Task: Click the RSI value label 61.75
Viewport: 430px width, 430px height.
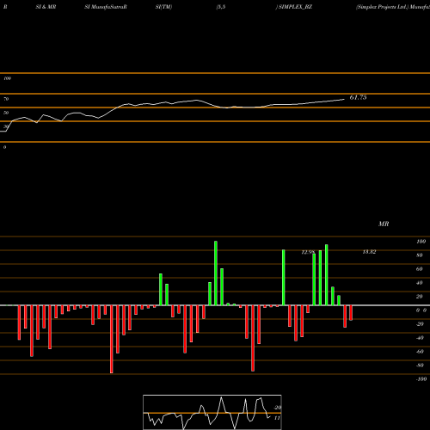Action: point(358,97)
